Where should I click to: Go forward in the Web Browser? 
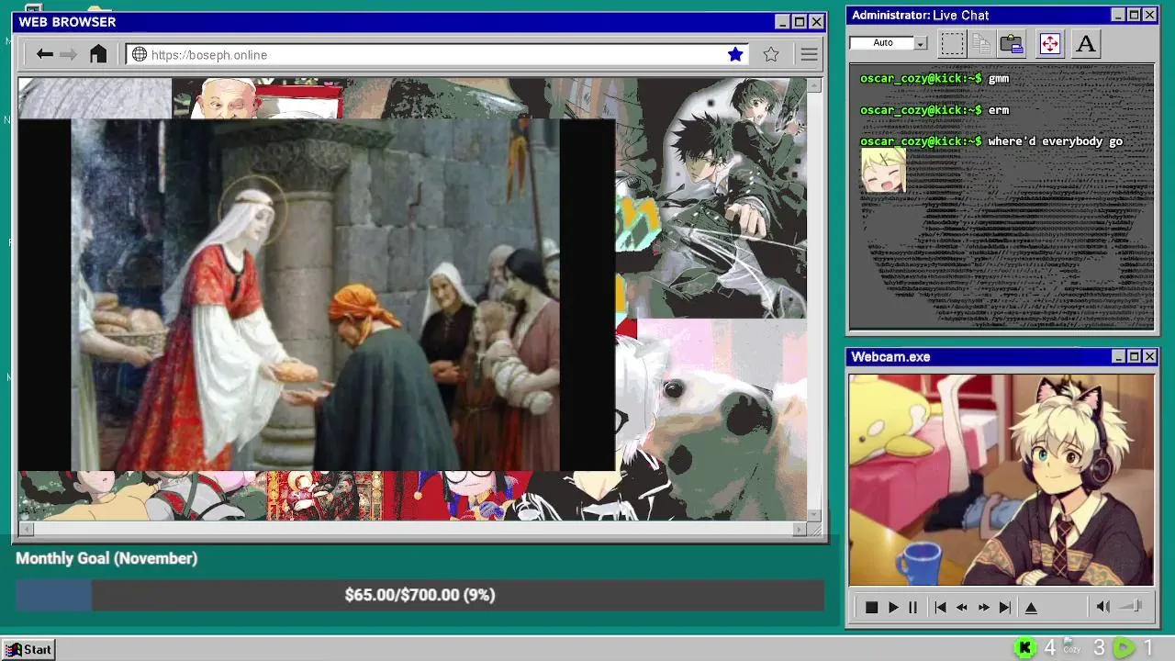69,54
